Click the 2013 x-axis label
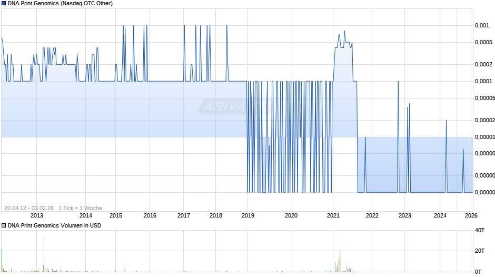Viewport: 495px width, 277px height. 37,215
